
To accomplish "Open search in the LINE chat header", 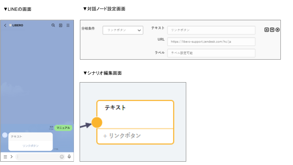I will pos(53,25).
